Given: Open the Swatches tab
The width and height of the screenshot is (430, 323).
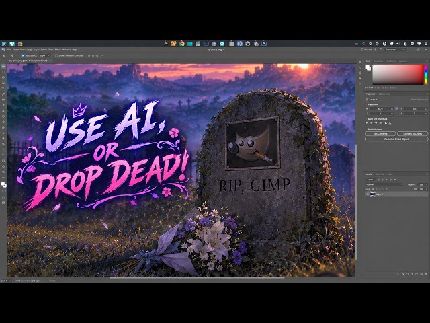Looking at the screenshot, I should coord(378,61).
